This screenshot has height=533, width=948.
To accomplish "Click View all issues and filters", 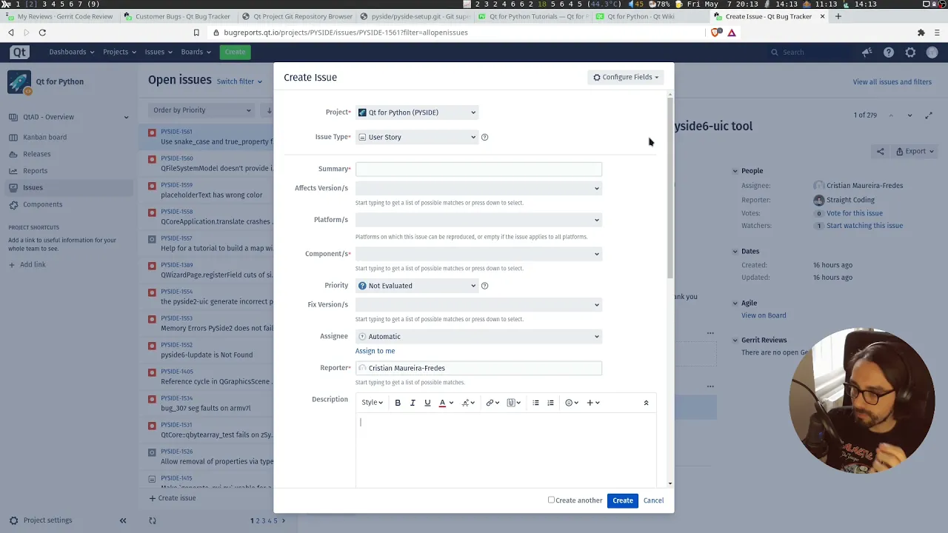I will (892, 81).
